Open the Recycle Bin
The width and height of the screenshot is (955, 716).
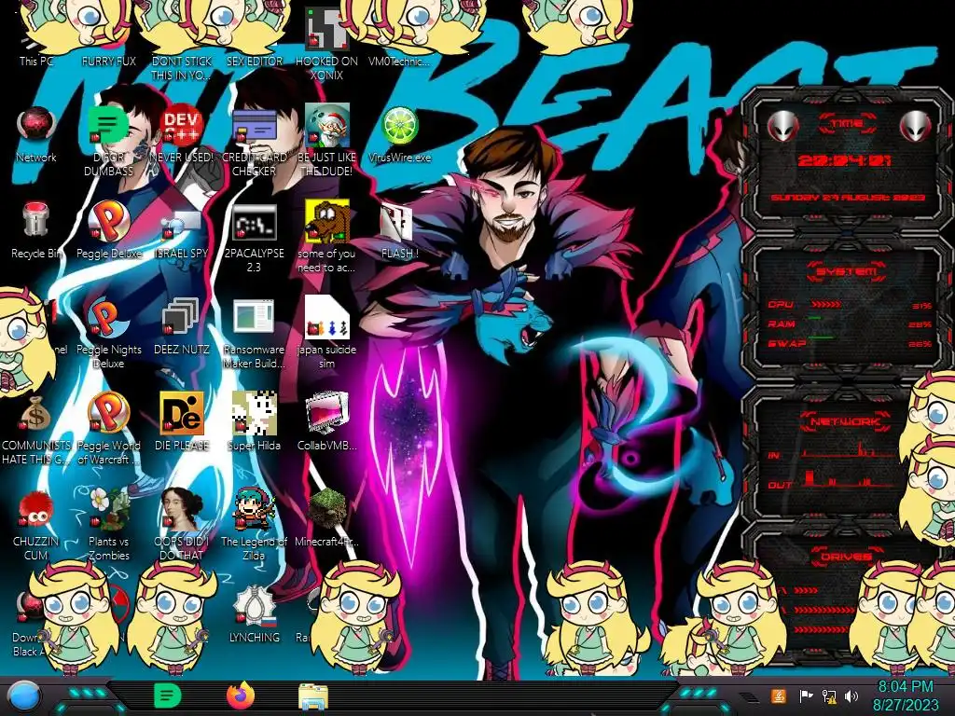tap(36, 220)
